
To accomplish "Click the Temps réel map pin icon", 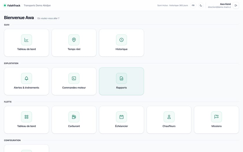I will pyautogui.click(x=74, y=40).
